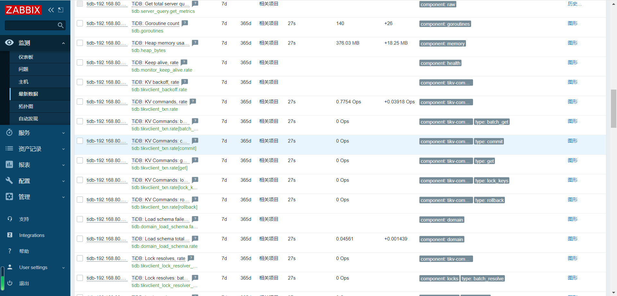617x296 pixels.
Task: Click the vertical scrollbar thumb
Action: (613, 109)
